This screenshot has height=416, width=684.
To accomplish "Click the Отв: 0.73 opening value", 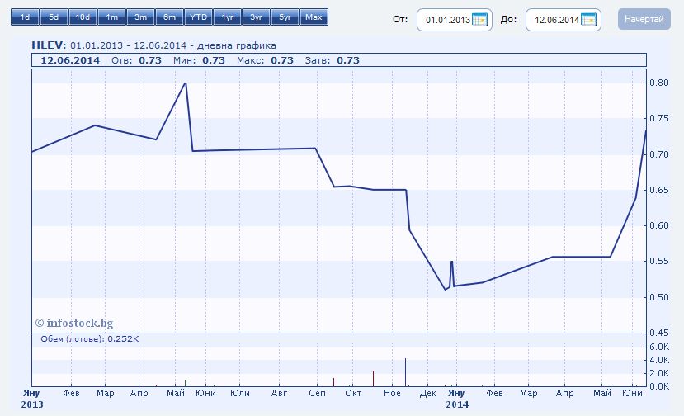I will (x=136, y=60).
